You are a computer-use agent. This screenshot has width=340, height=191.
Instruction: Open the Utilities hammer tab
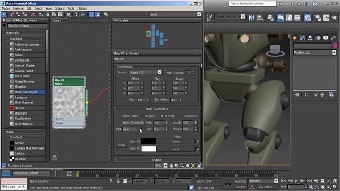[x=333, y=38]
